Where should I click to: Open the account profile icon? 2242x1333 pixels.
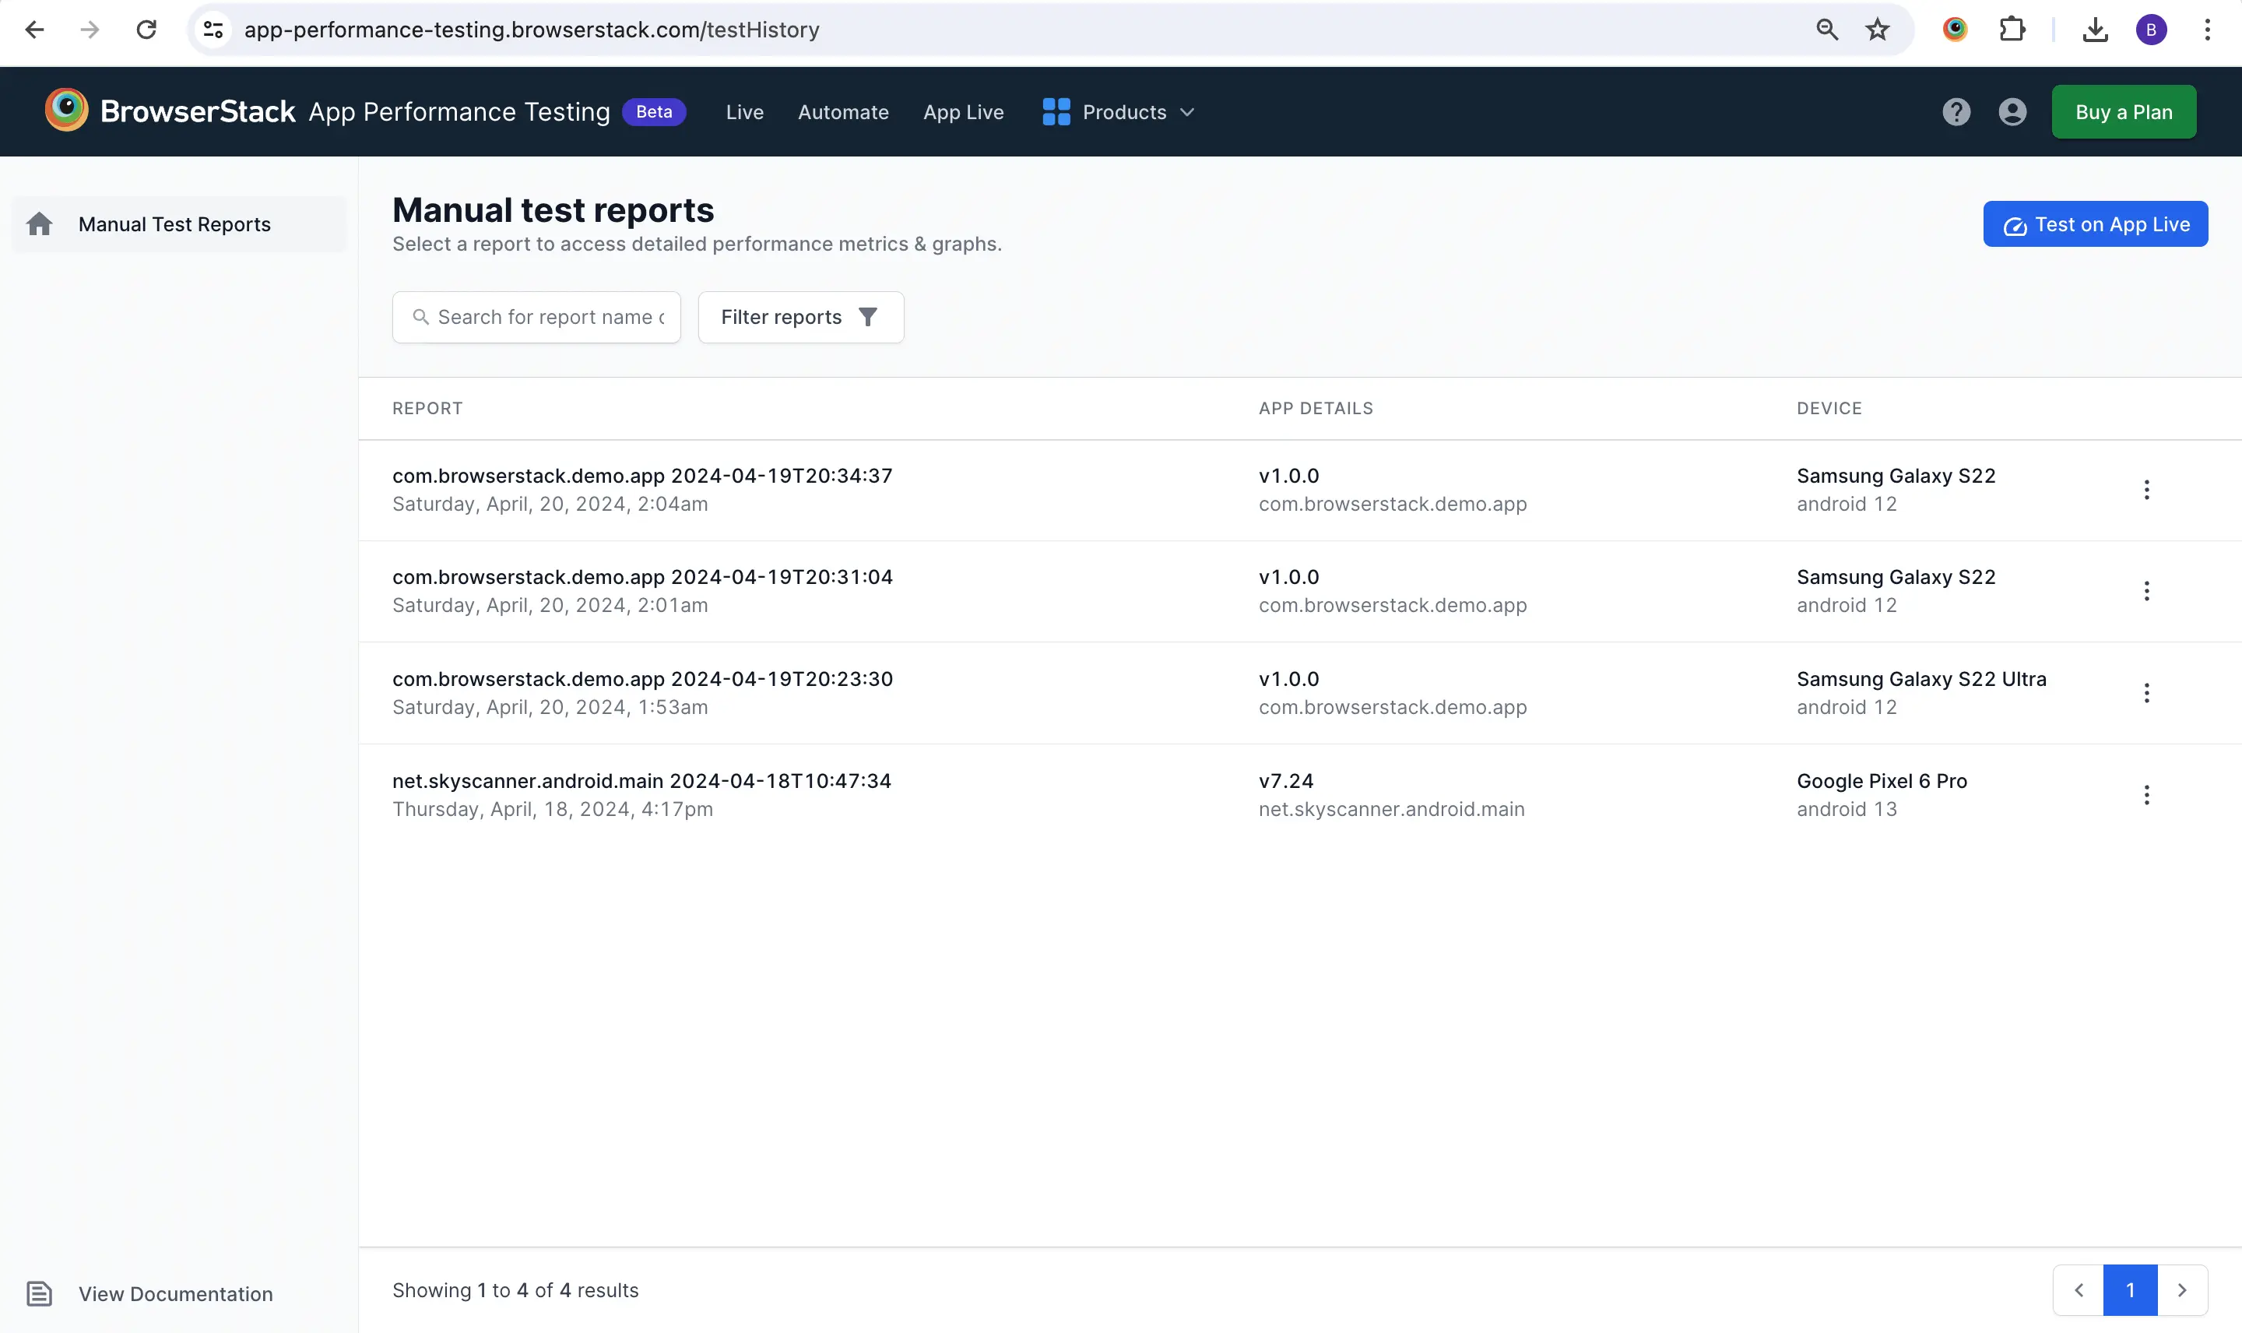(x=2012, y=112)
